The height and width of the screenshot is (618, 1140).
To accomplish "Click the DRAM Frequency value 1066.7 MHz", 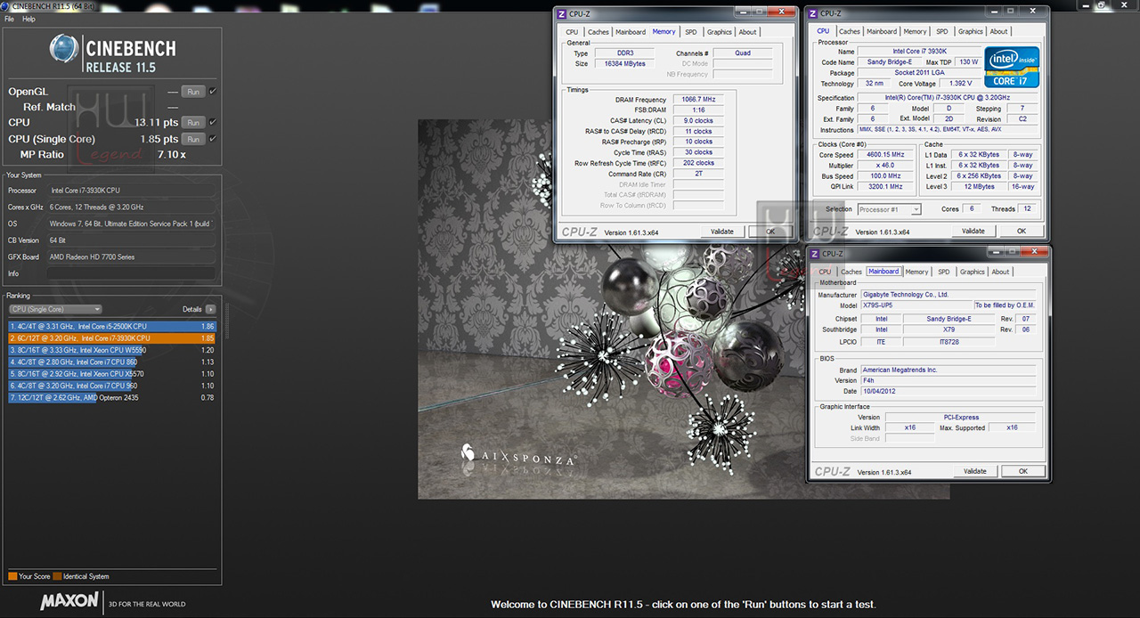I will [698, 100].
